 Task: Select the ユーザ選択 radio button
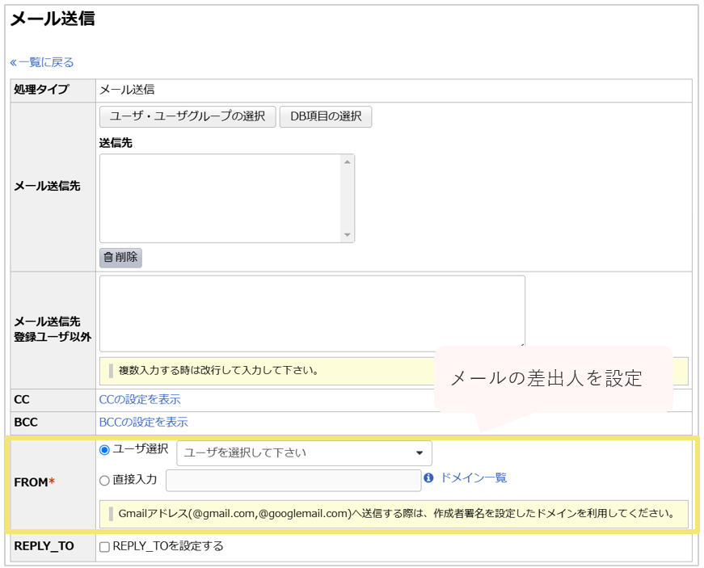(x=104, y=451)
